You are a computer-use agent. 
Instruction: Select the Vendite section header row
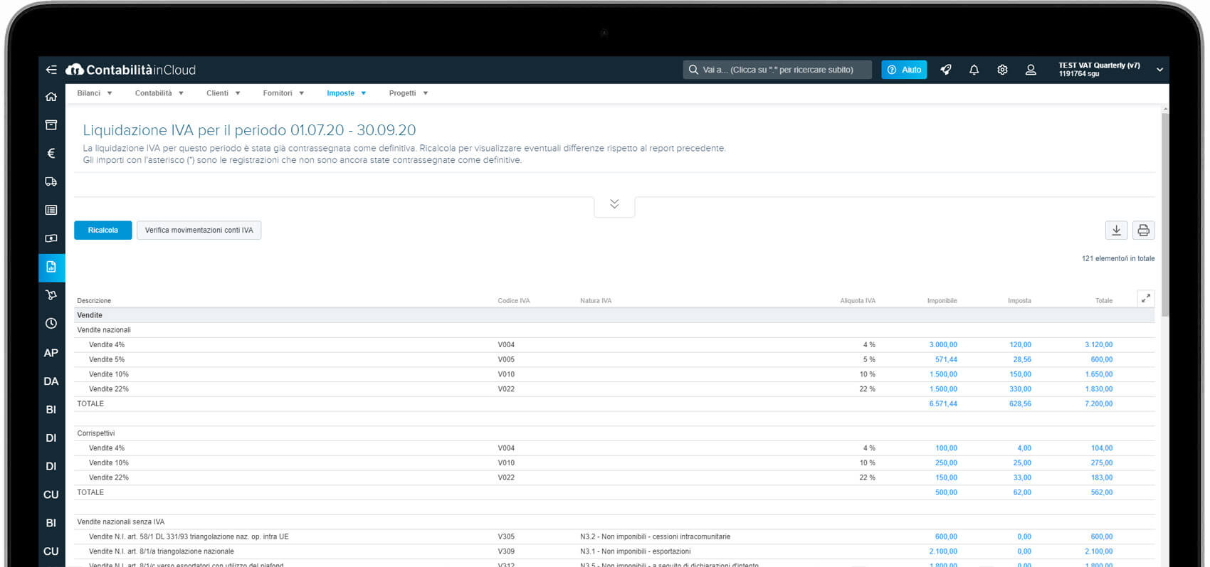tap(614, 315)
